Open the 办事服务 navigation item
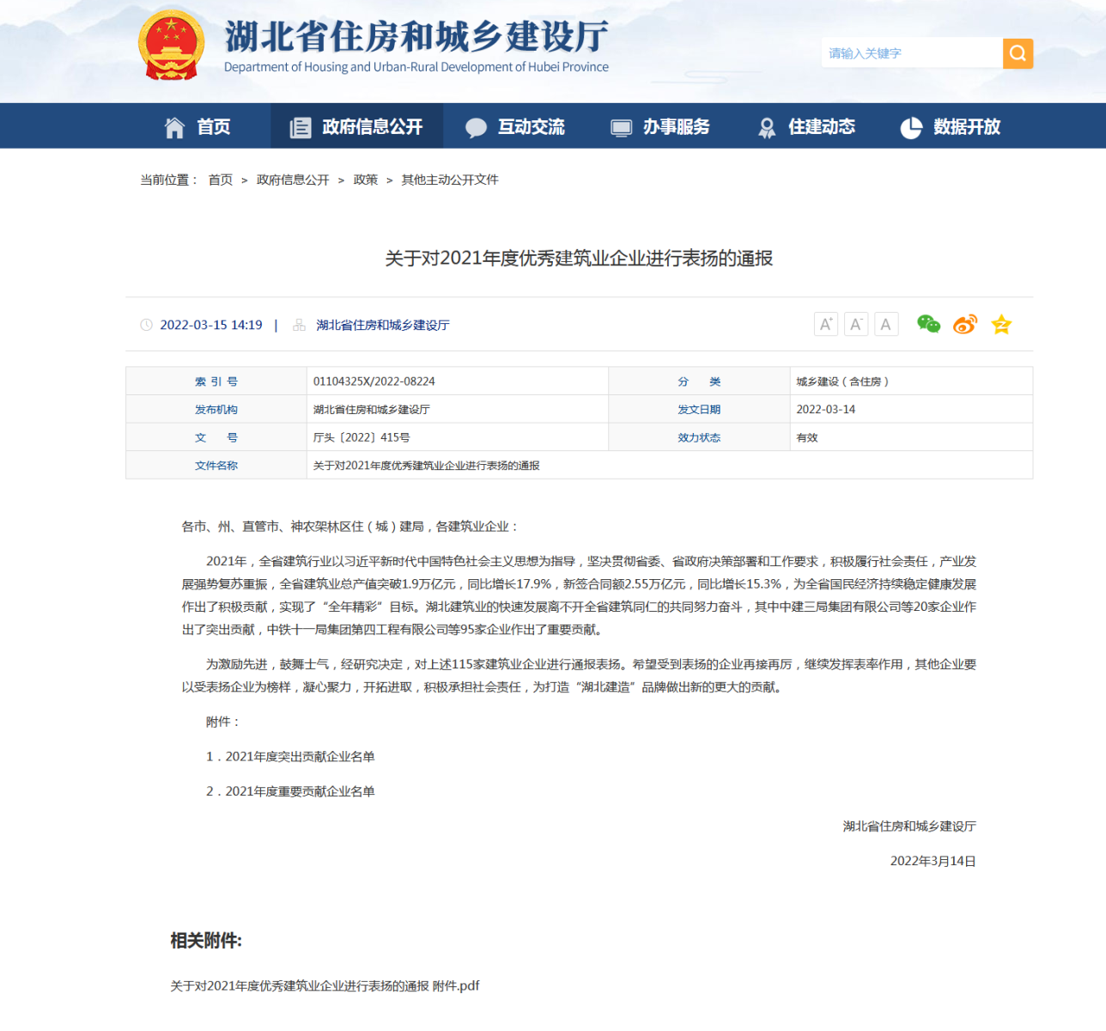The height and width of the screenshot is (1031, 1106). [x=660, y=127]
